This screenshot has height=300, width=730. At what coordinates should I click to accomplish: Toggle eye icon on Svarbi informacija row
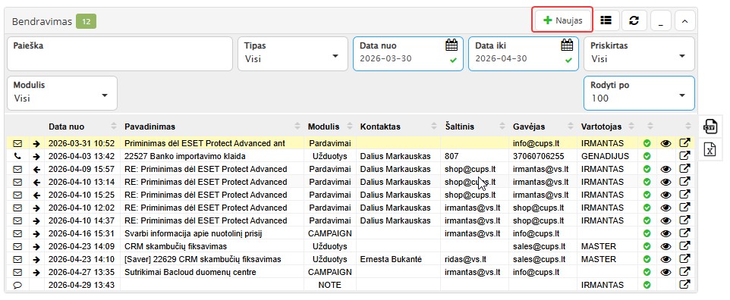(x=665, y=233)
